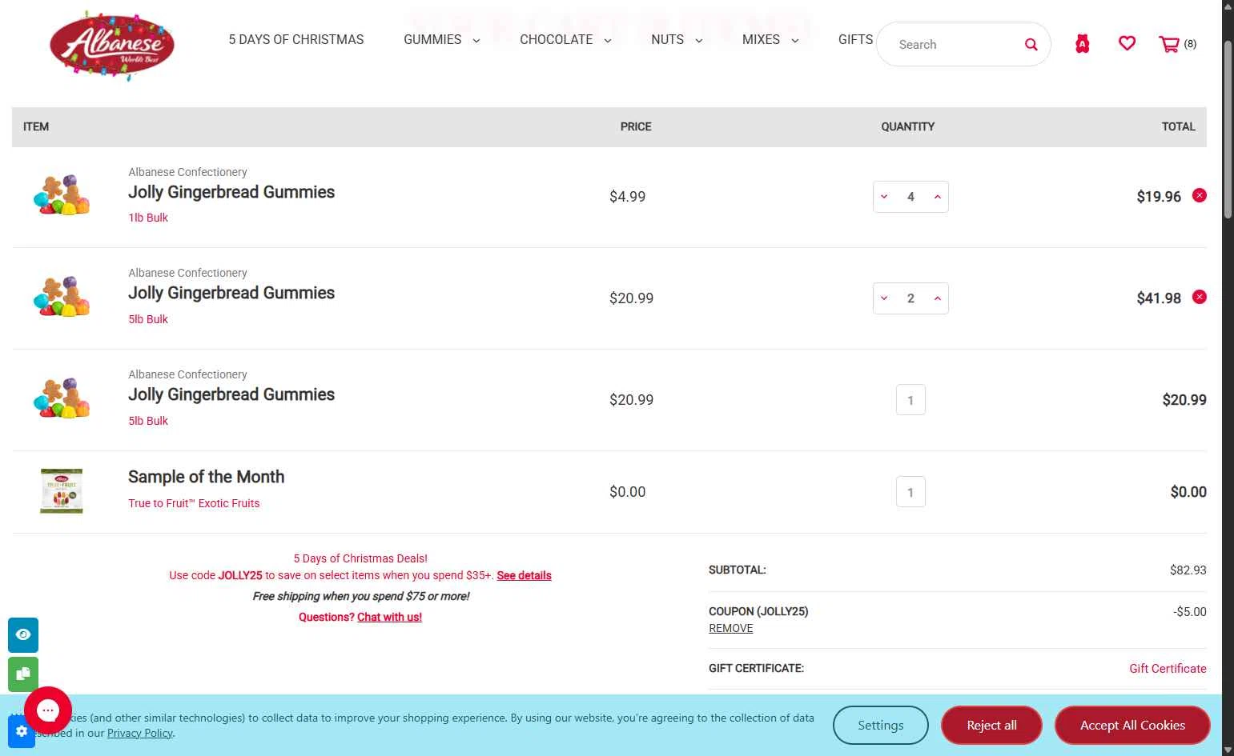1234x756 pixels.
Task: Open the Gummies menu item
Action: 432,40
